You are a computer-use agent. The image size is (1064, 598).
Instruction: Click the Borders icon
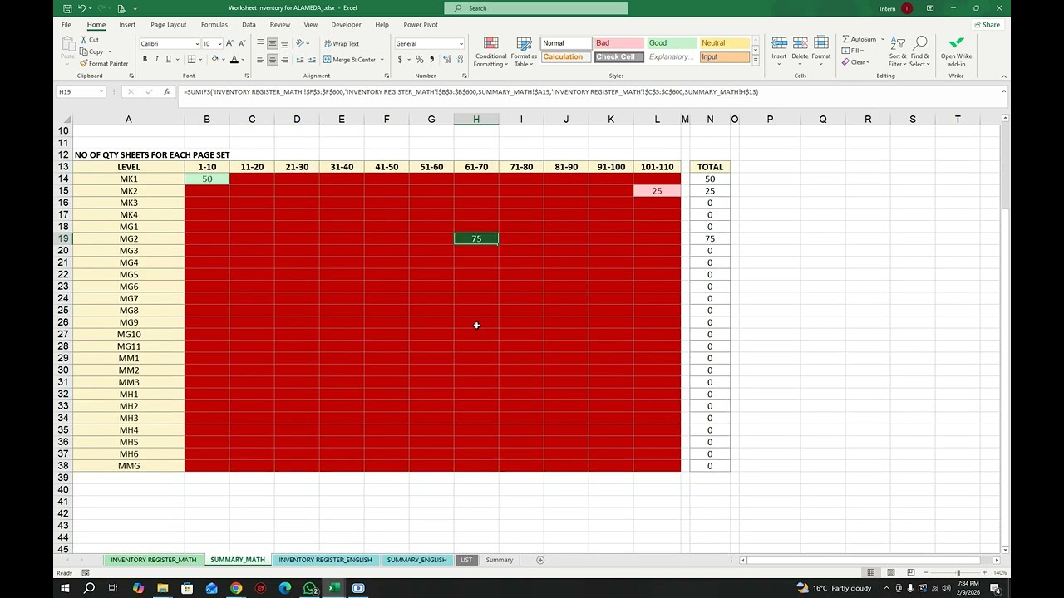coord(191,59)
